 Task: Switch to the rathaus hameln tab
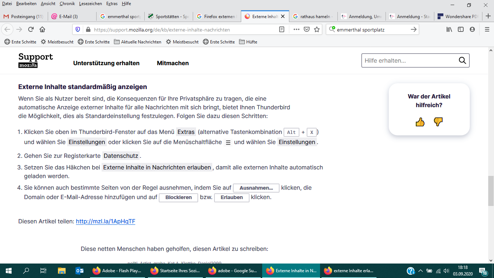coord(313,16)
